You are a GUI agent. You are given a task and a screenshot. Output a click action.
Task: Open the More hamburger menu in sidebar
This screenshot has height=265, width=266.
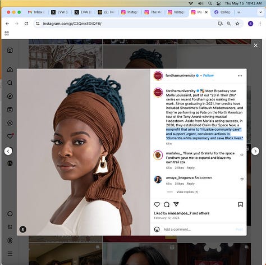tap(10, 254)
